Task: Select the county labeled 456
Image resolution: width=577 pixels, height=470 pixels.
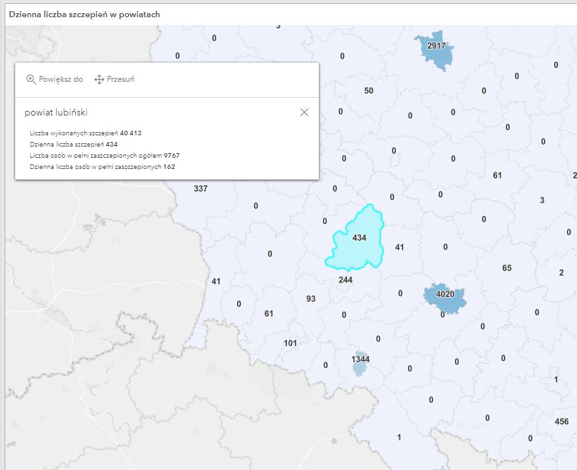Action: [x=561, y=422]
